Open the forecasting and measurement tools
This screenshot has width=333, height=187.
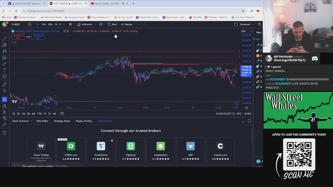click(x=4, y=57)
